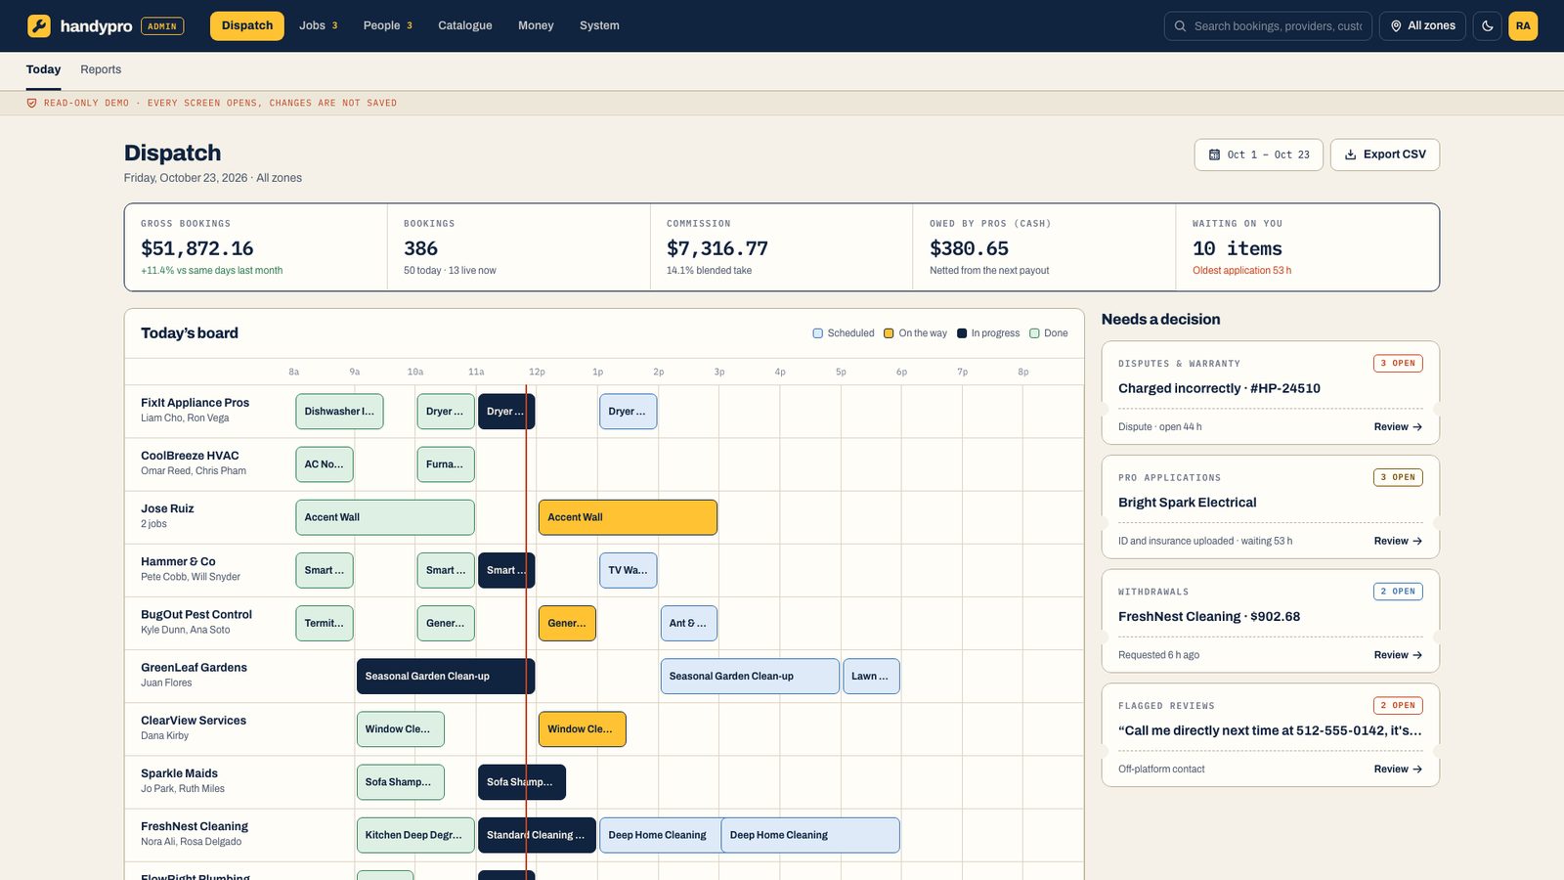Select the CoolBreeze HVAC provider row

tap(604, 464)
